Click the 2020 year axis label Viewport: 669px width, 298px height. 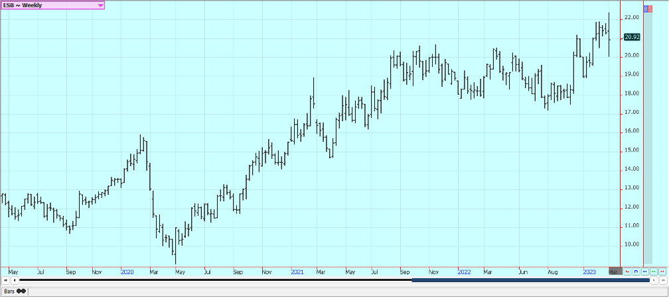[127, 272]
